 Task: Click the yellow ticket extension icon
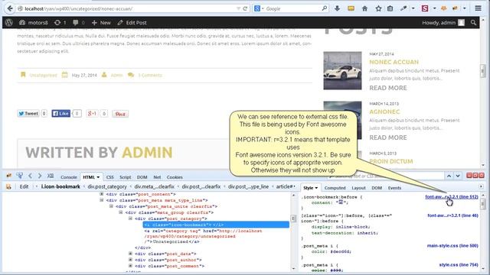[351, 8]
